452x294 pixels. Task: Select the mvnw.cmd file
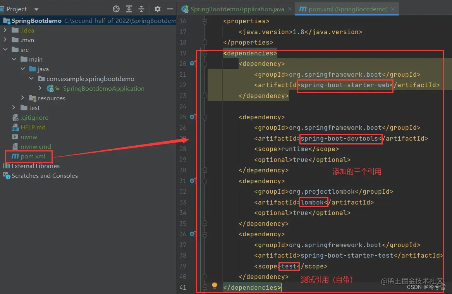pos(36,147)
